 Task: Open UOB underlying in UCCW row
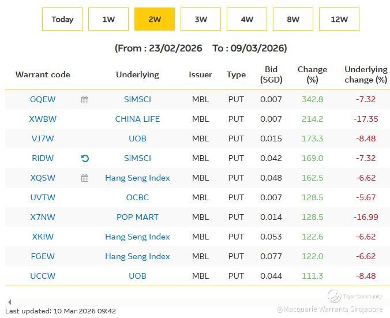click(x=137, y=276)
